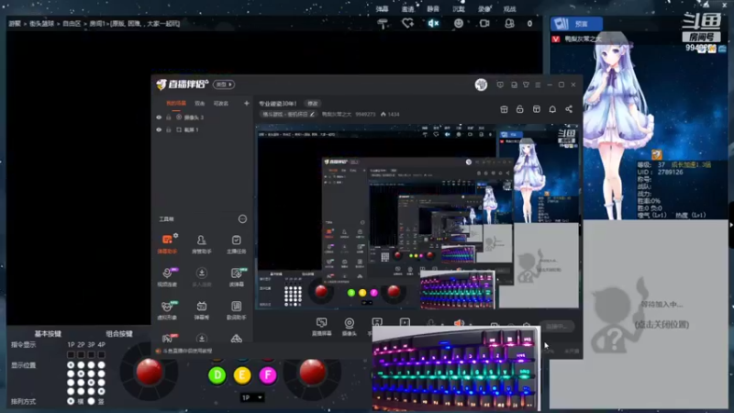This screenshot has width=734, height=413.
Task: Hide the 摄像头 3 source with its eye
Action: tap(159, 117)
